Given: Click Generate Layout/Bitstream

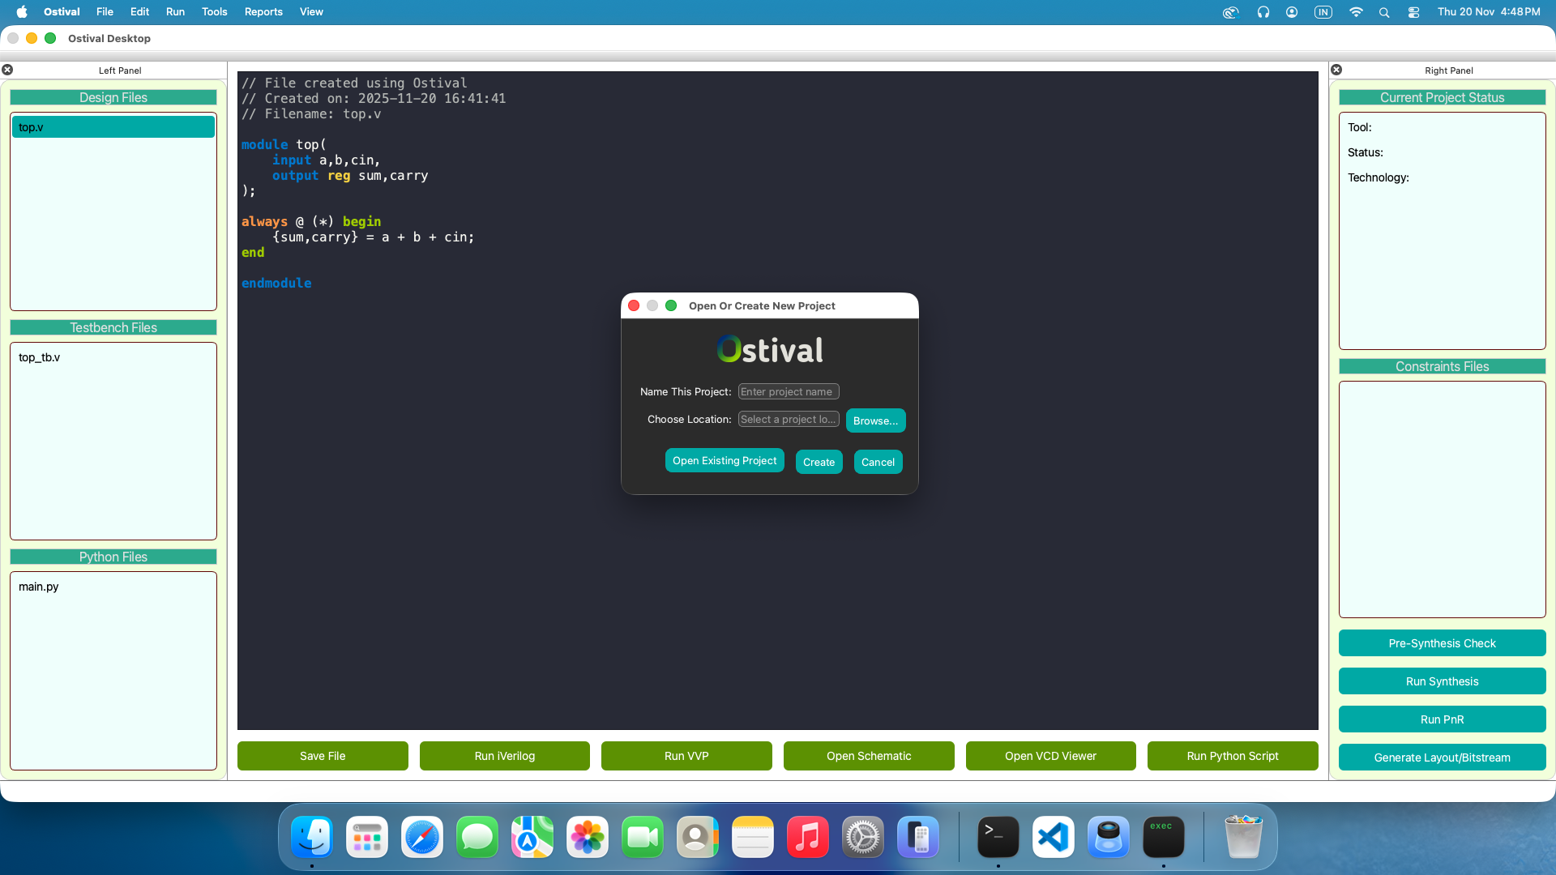Looking at the screenshot, I should point(1442,758).
